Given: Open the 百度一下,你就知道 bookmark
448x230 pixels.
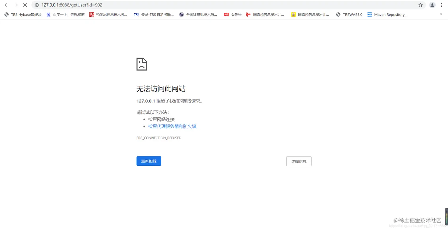Looking at the screenshot, I should point(65,14).
